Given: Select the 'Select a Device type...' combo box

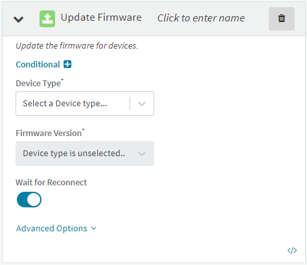Looking at the screenshot, I should (x=85, y=104).
